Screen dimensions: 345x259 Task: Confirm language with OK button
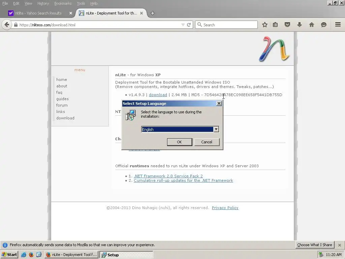coord(180,142)
